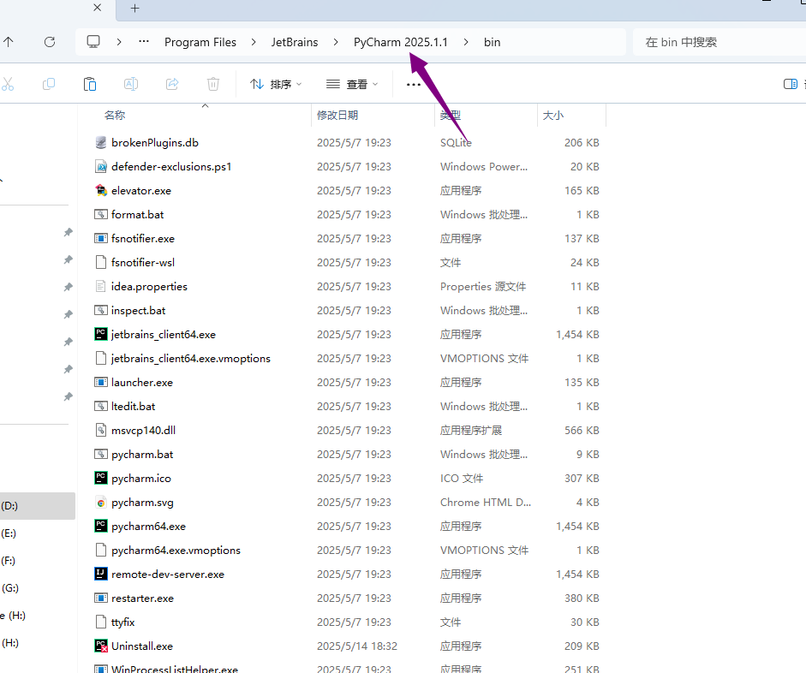Open the toolbar more options ellipsis
The image size is (806, 673).
(x=414, y=85)
